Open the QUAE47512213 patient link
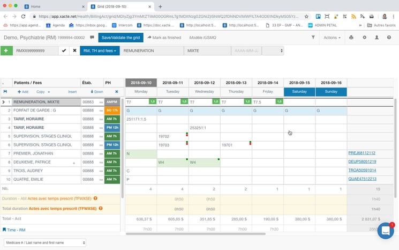 362,179
